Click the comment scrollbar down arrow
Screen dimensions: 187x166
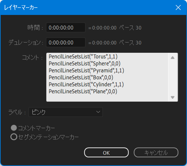172,97
